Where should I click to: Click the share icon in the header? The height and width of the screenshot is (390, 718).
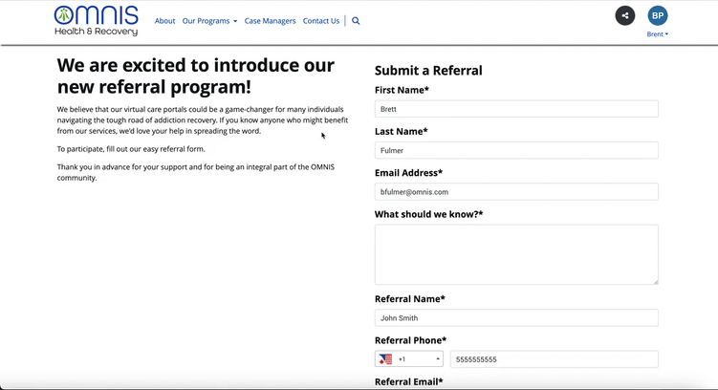[x=624, y=15]
